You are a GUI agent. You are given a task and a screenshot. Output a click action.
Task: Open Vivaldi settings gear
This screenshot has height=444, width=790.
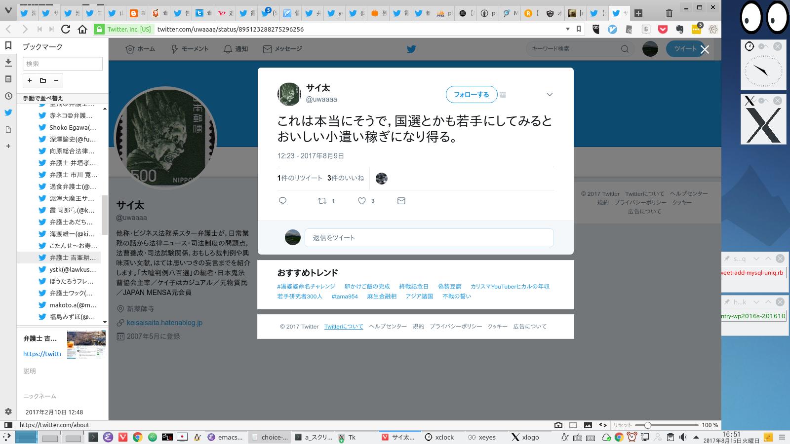click(x=8, y=411)
